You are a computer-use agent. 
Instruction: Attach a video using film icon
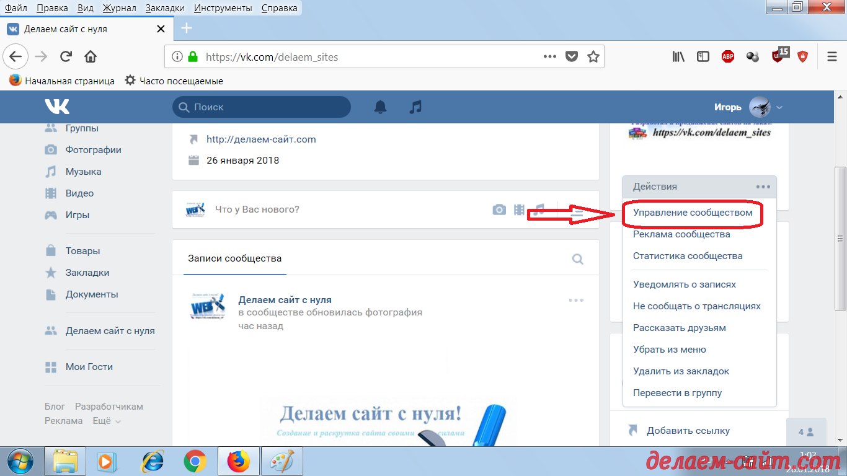pyautogui.click(x=519, y=209)
